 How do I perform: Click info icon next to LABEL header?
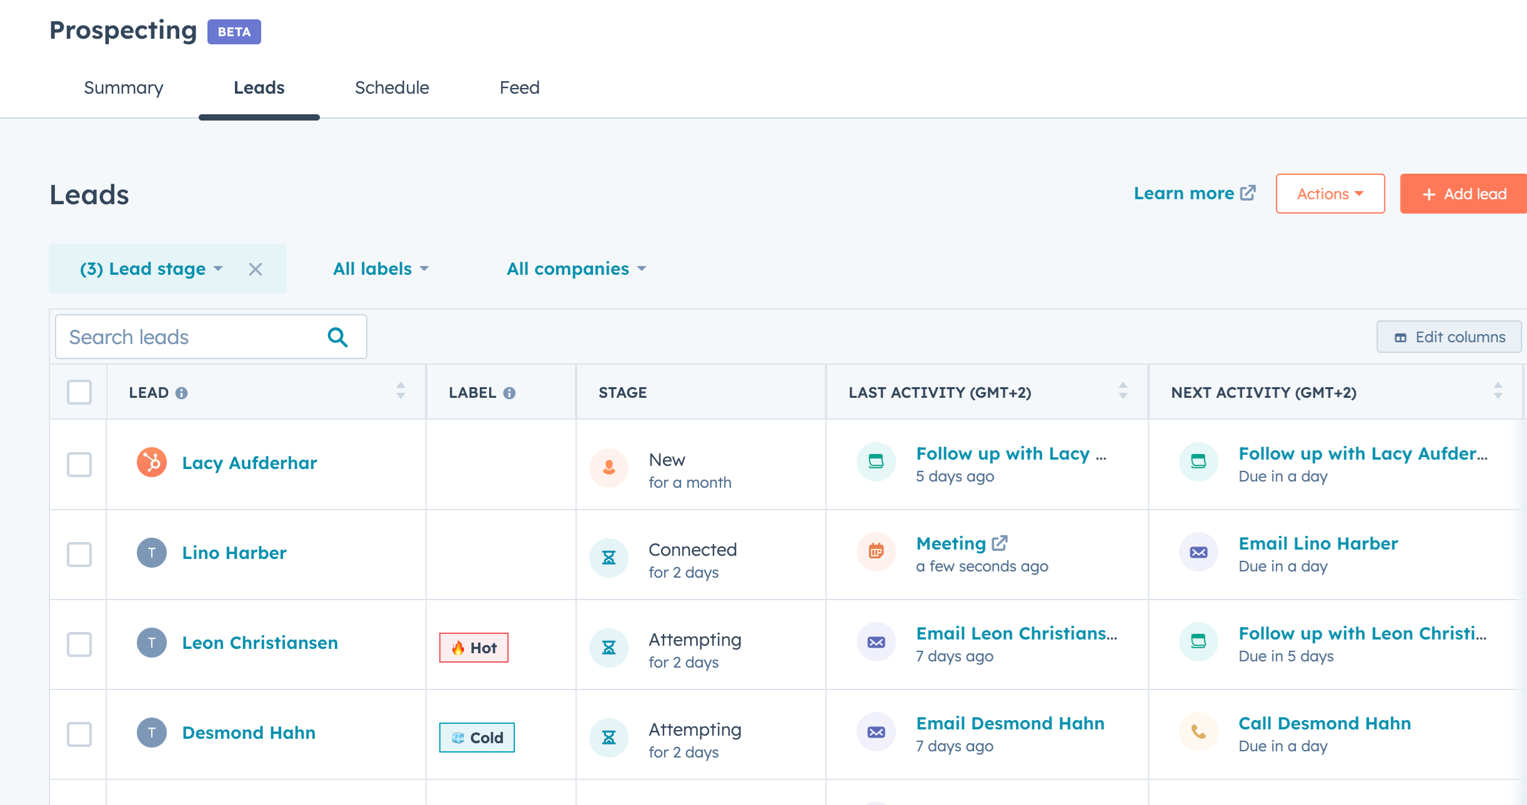(x=509, y=393)
